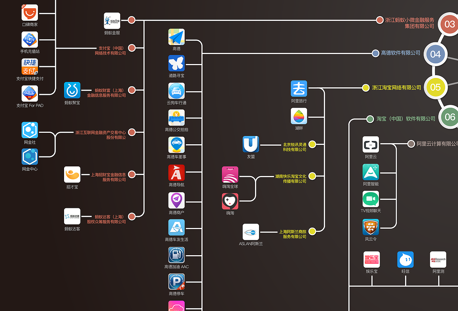
Task: Select 上海阿斯兰商旅服务有限公司 label
Action: [x=293, y=234]
